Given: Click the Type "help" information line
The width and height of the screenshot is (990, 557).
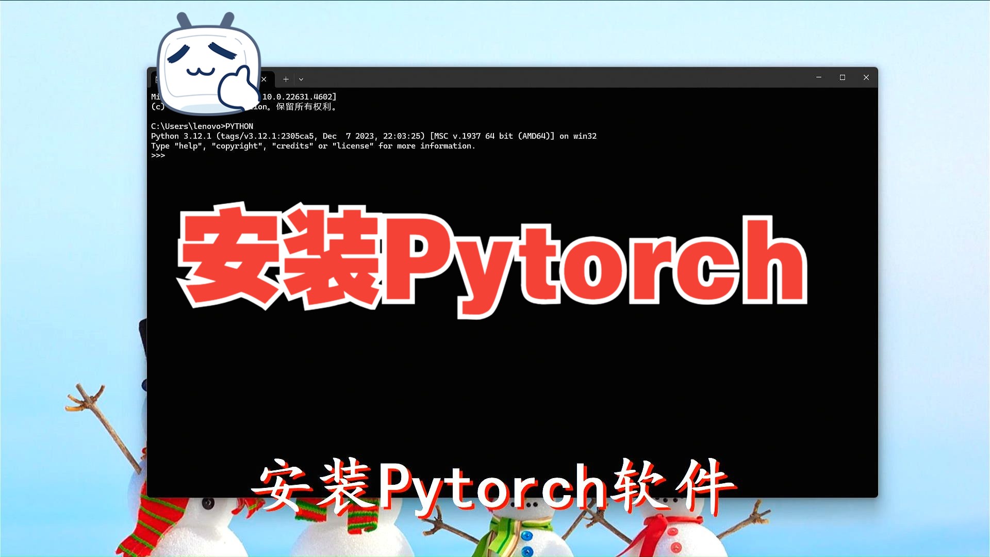Looking at the screenshot, I should point(313,146).
